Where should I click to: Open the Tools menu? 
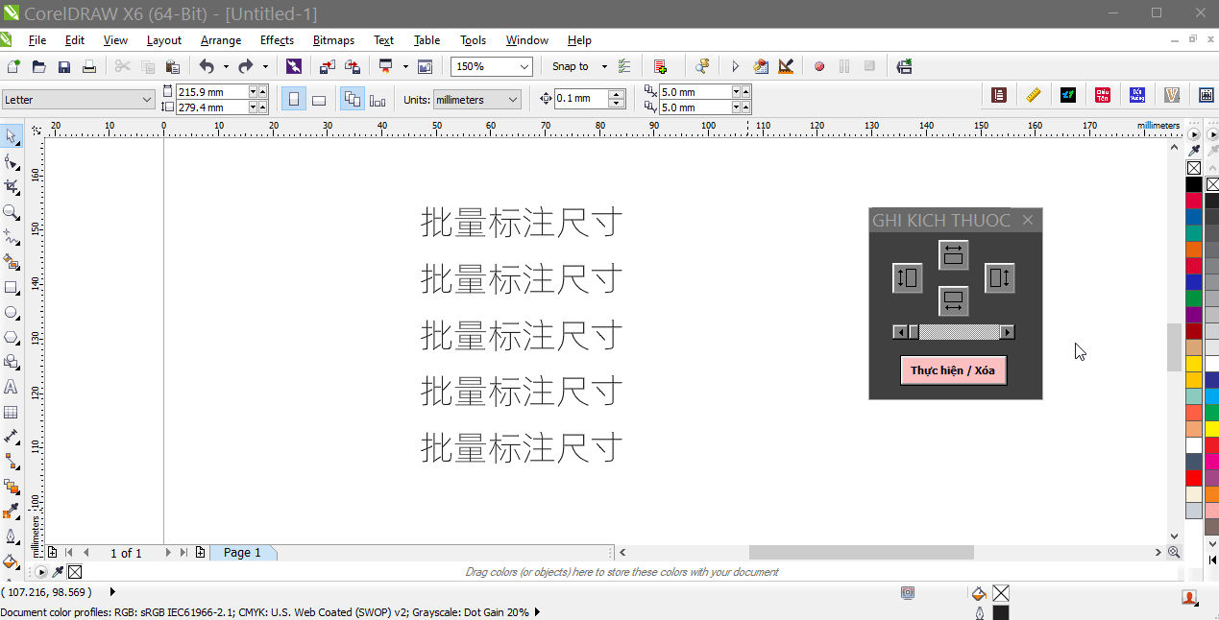[x=473, y=40]
